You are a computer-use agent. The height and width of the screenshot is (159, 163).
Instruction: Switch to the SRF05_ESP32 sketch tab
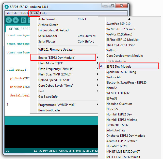(x=18, y=29)
